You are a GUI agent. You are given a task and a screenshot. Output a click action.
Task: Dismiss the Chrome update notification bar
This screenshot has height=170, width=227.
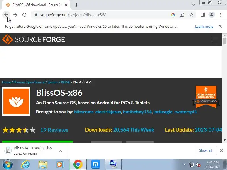pyautogui.click(x=220, y=26)
